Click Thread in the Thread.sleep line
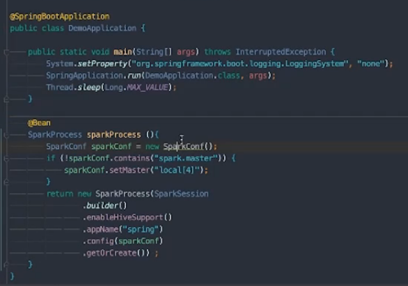 60,88
